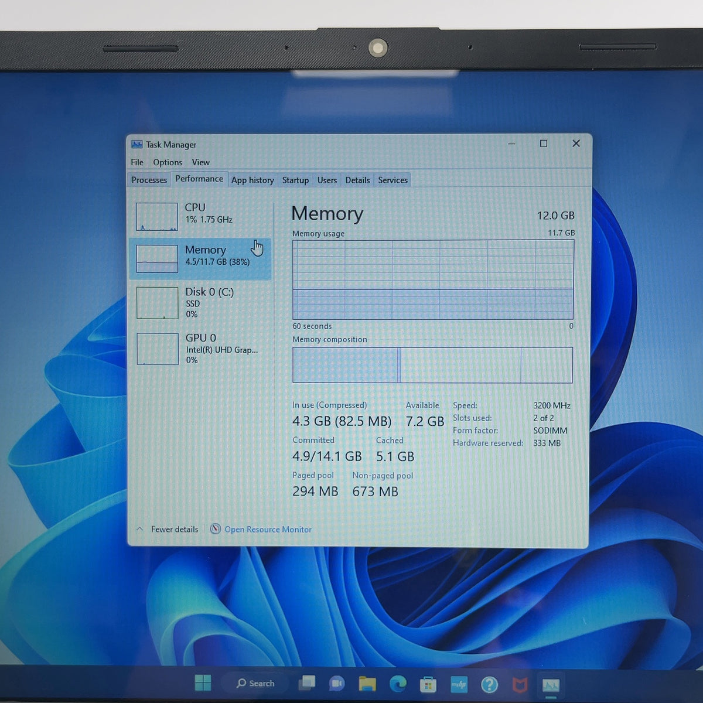This screenshot has width=703, height=703.
Task: Click the '333 MB' hardware reserved value
Action: [x=547, y=443]
